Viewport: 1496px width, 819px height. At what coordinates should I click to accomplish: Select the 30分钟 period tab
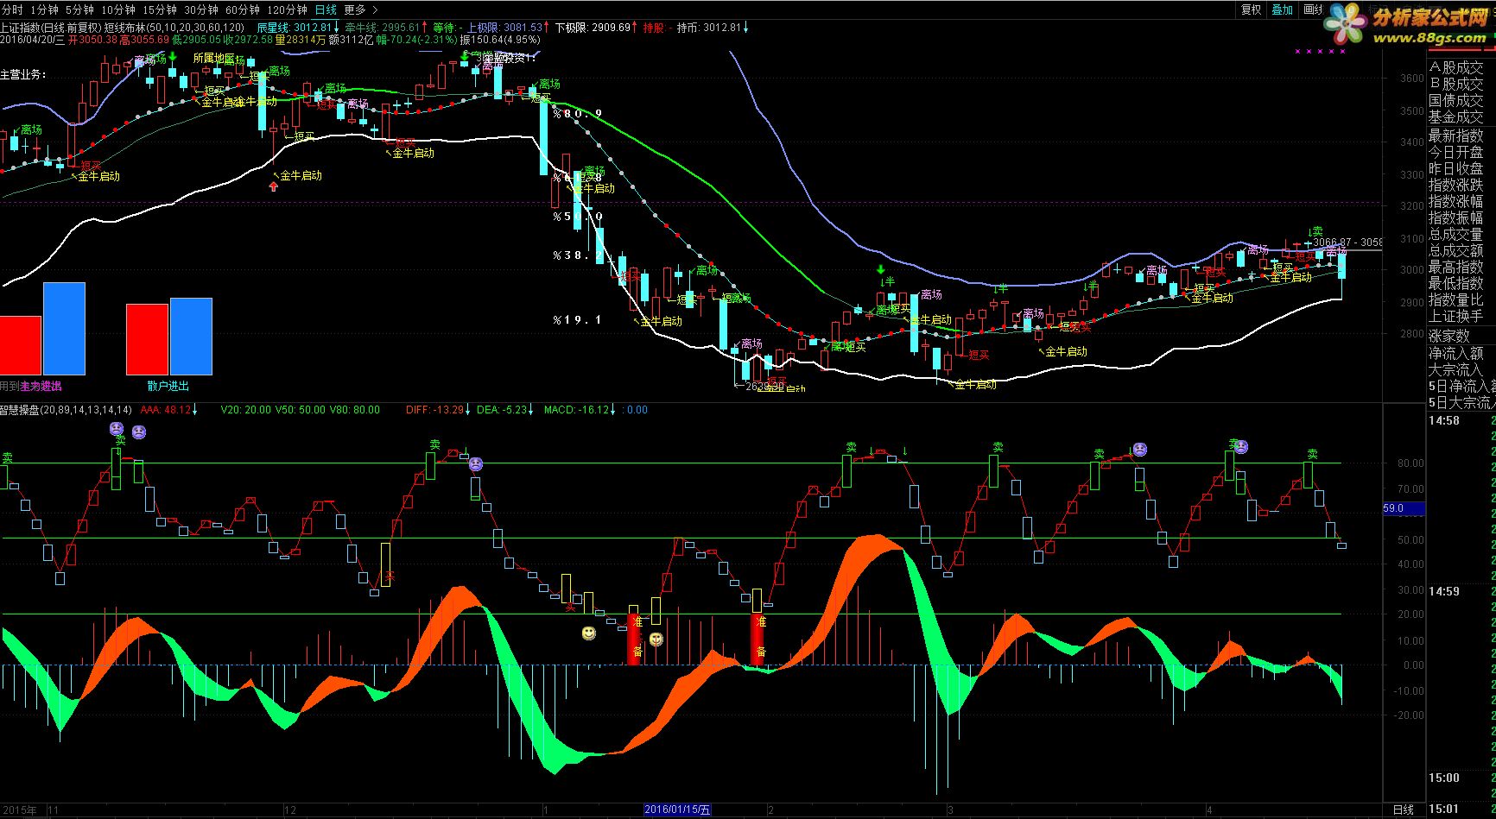pyautogui.click(x=201, y=9)
